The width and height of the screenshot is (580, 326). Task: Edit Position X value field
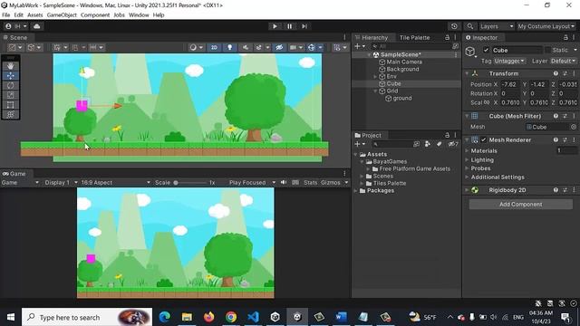coord(509,84)
